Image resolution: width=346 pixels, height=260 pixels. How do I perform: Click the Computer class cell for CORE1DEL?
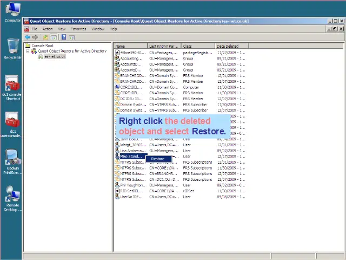(191, 87)
